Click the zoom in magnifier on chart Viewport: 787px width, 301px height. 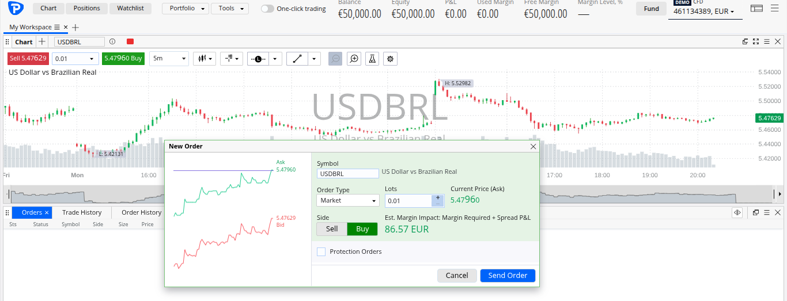pos(354,59)
